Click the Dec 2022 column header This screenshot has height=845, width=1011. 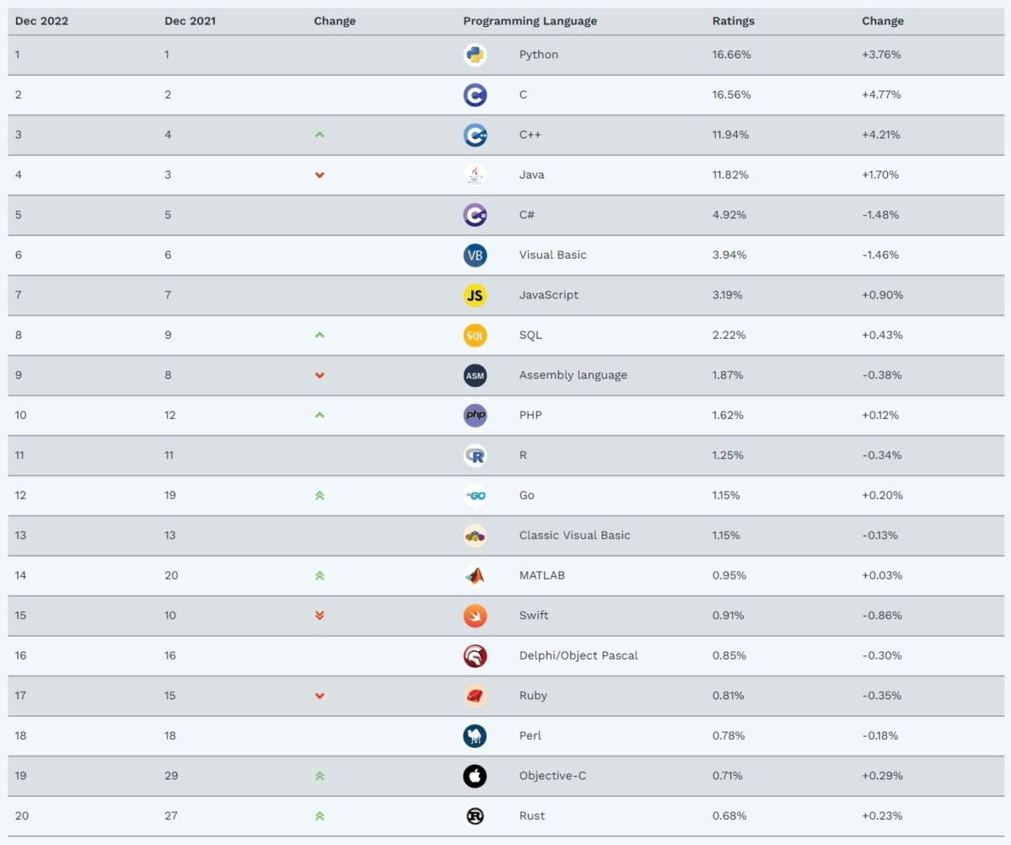pyautogui.click(x=41, y=21)
